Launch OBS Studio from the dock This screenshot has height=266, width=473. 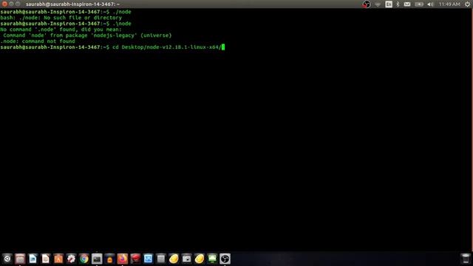coord(225,259)
